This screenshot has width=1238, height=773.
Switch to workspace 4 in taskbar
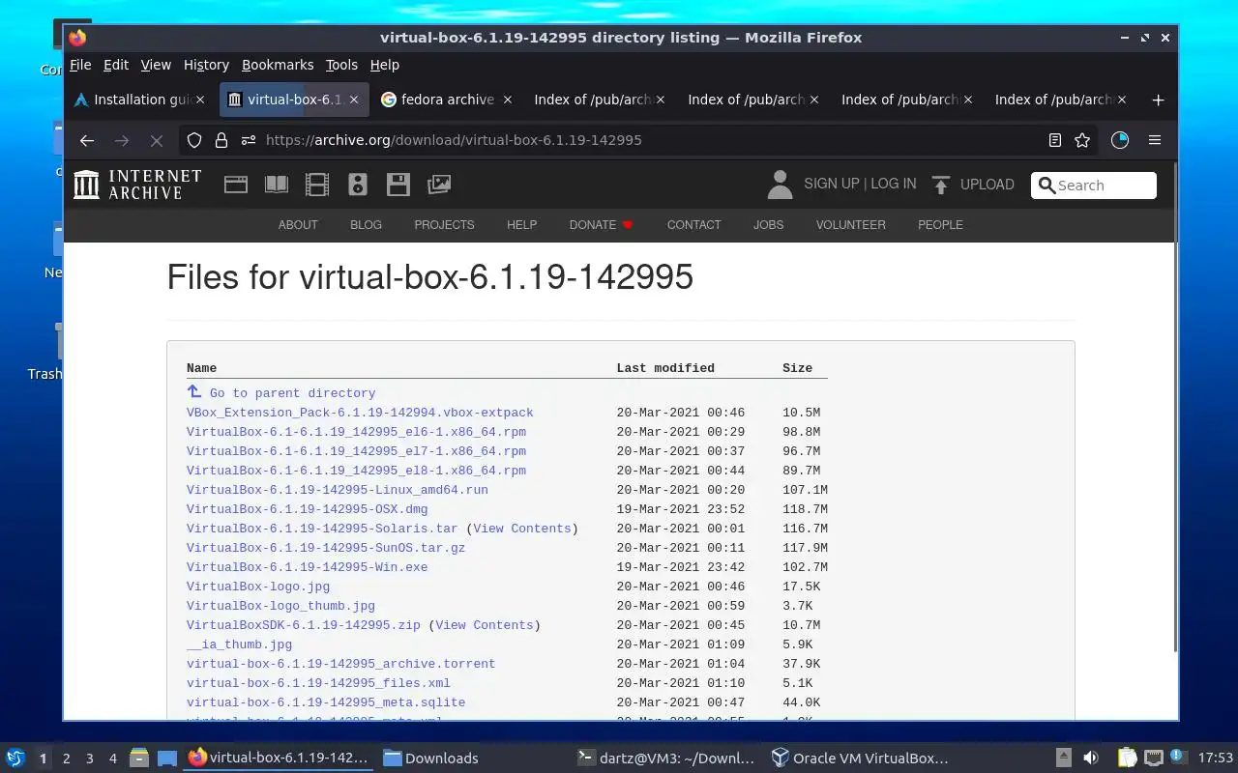point(113,759)
